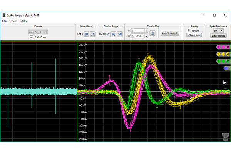Click the right Signal History waveform icon
This screenshot has width=231, height=154.
pos(93,34)
